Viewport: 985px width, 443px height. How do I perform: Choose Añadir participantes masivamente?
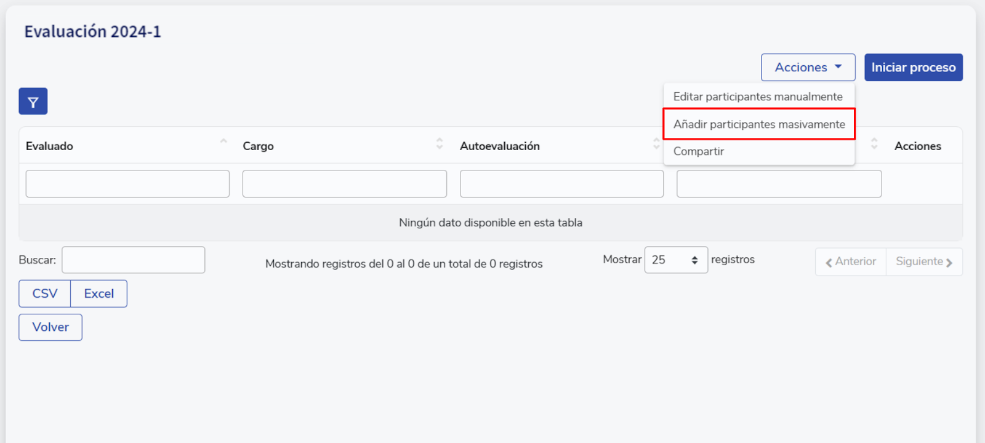tap(759, 124)
